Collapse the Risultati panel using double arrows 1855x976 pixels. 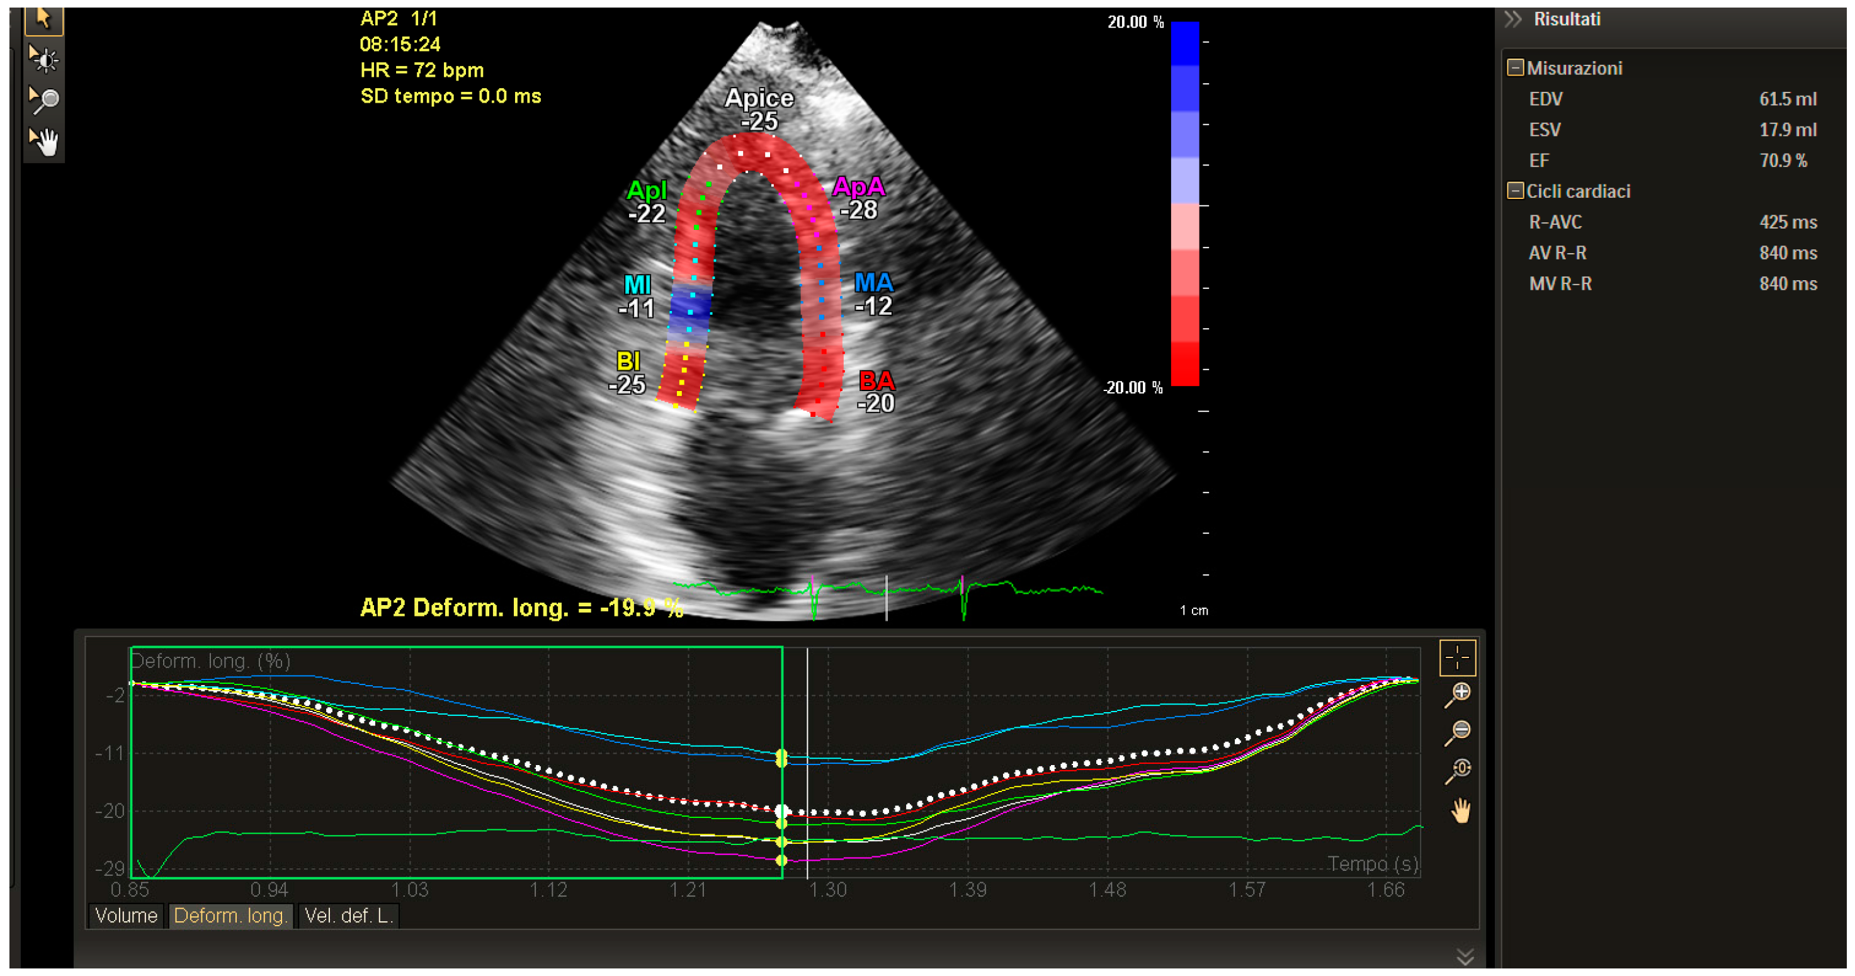point(1513,20)
